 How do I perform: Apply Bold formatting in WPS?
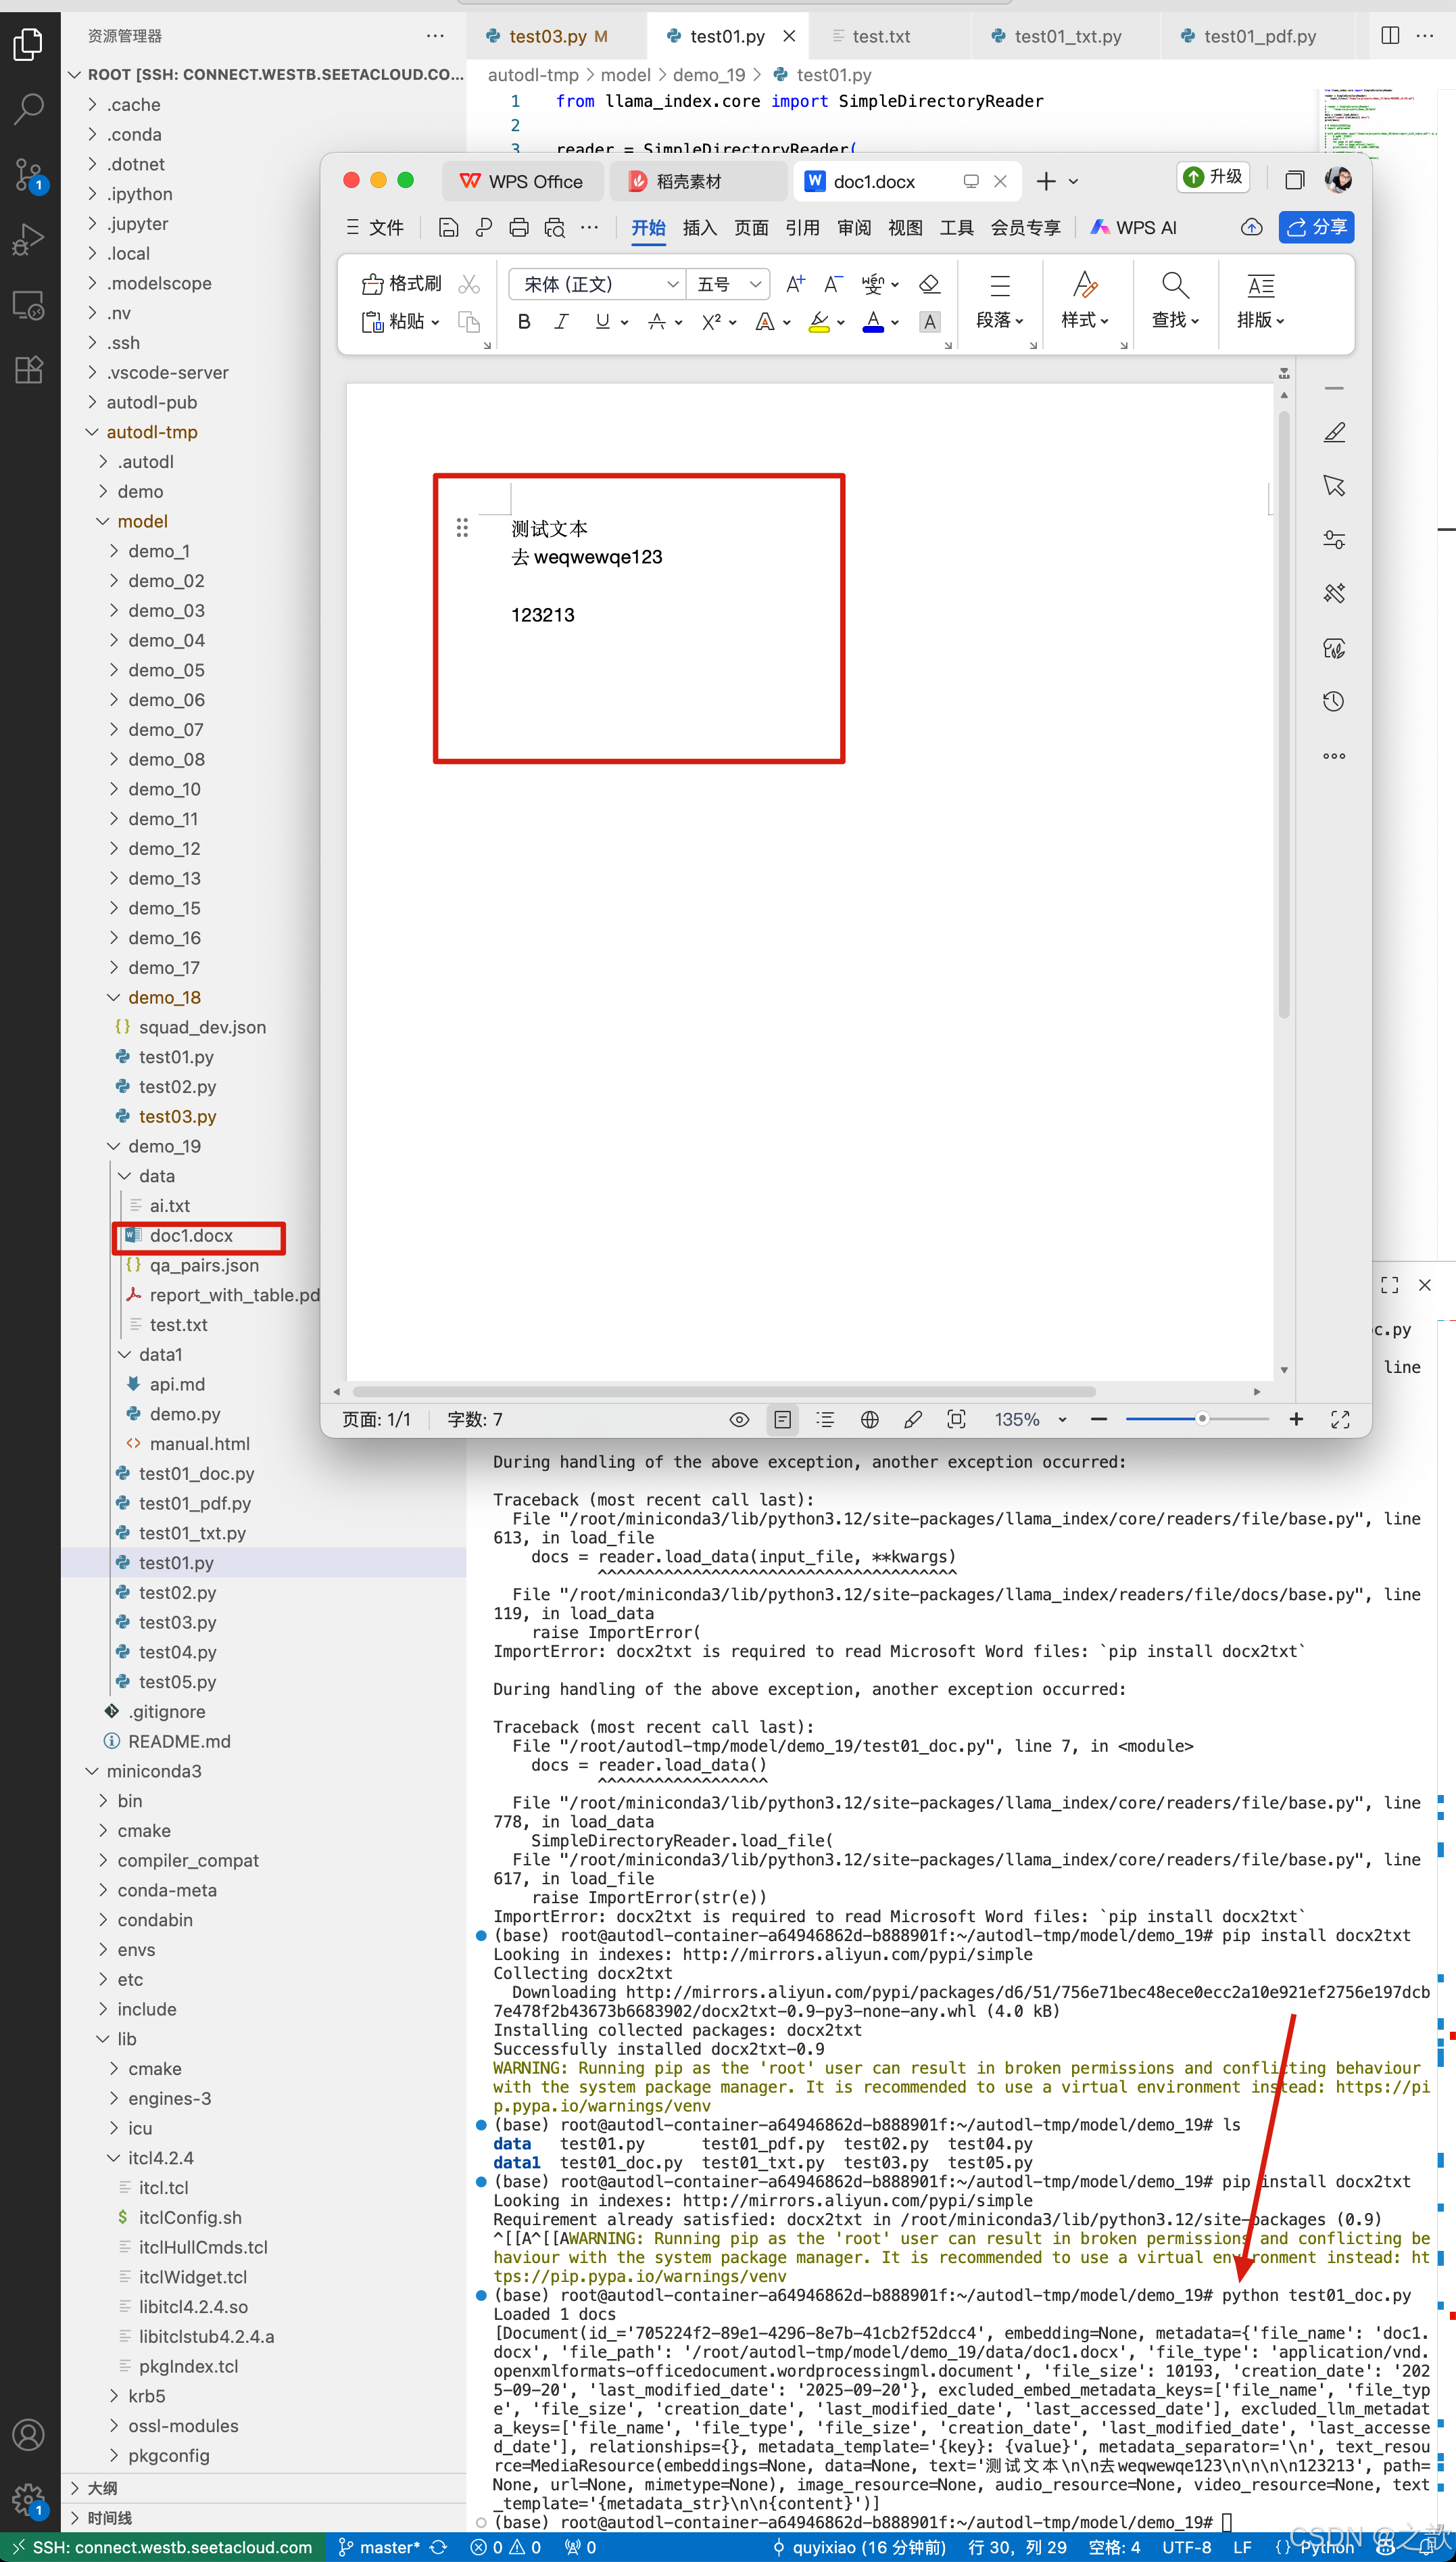point(524,322)
